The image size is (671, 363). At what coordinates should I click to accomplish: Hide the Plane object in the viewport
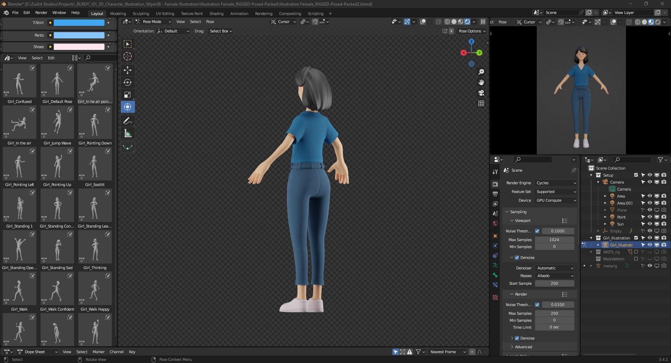[650, 210]
